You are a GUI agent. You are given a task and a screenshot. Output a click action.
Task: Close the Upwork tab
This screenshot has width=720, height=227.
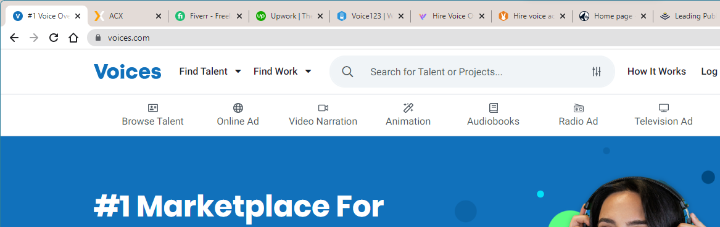[320, 16]
